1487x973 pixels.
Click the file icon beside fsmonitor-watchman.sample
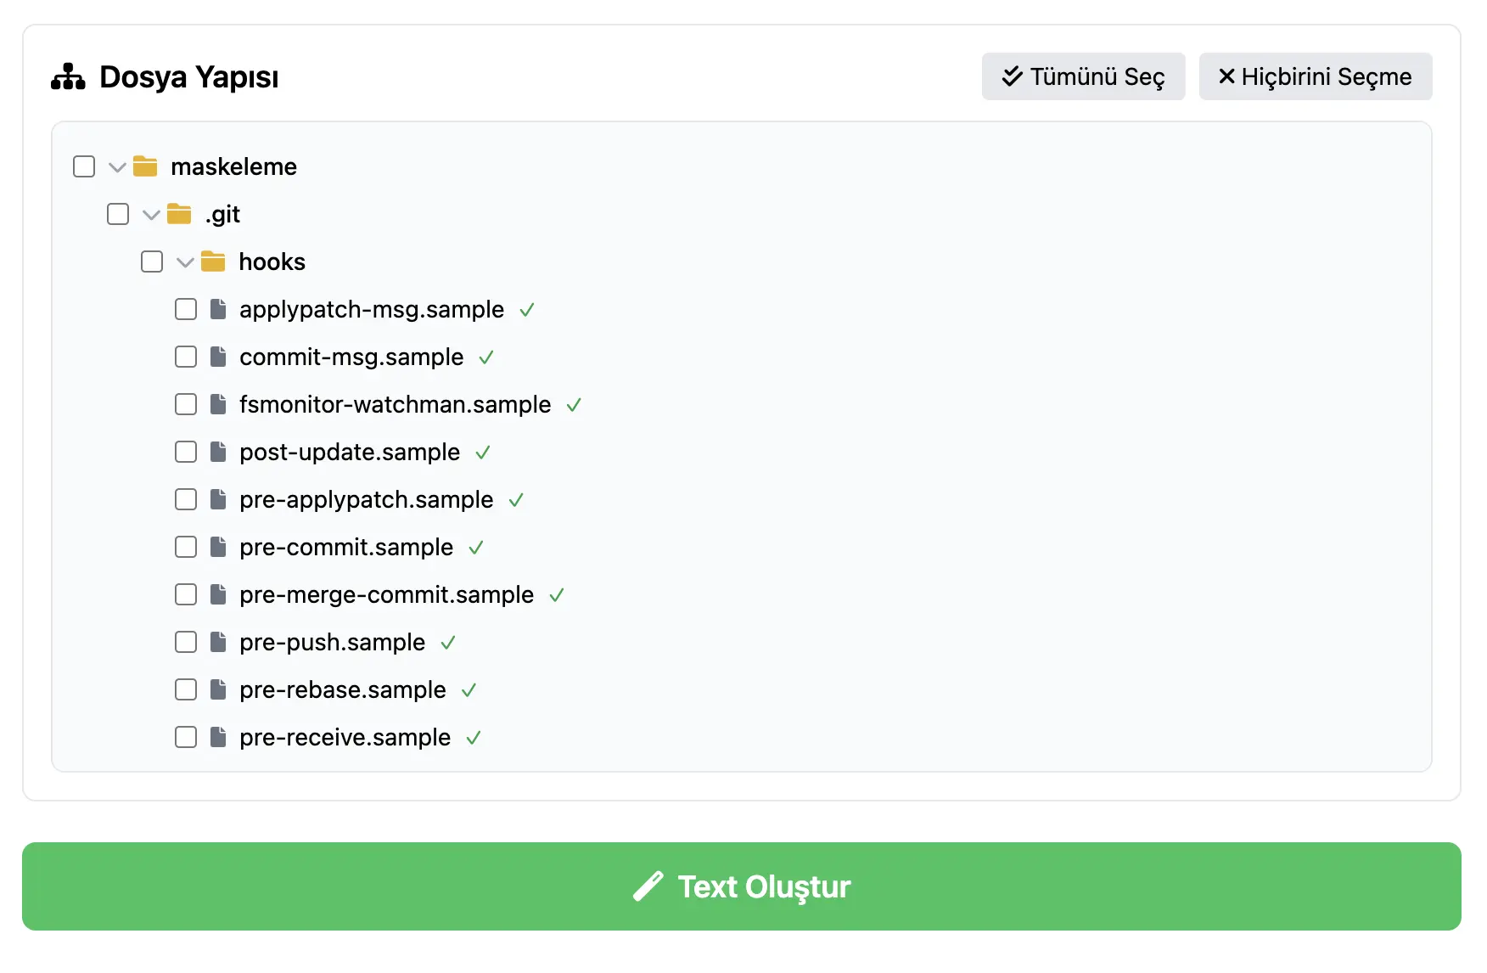[x=218, y=404]
